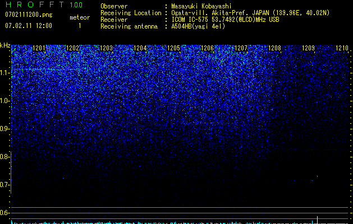Click the Receiving antenna field label

pos(129,26)
